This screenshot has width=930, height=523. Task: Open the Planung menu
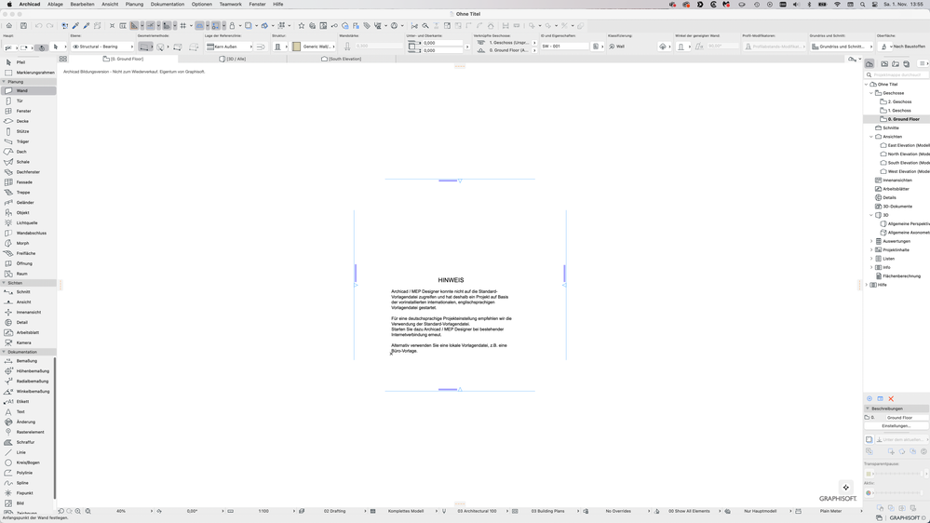click(x=134, y=4)
